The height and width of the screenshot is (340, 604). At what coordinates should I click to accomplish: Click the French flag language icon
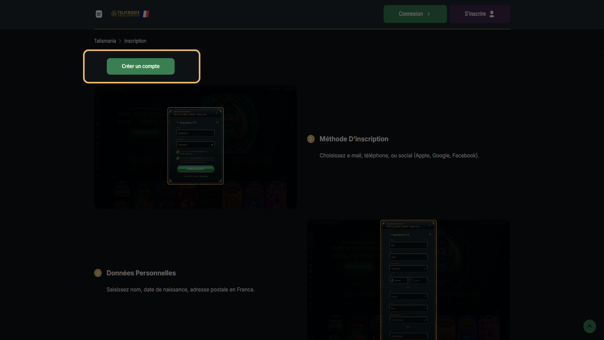(145, 14)
